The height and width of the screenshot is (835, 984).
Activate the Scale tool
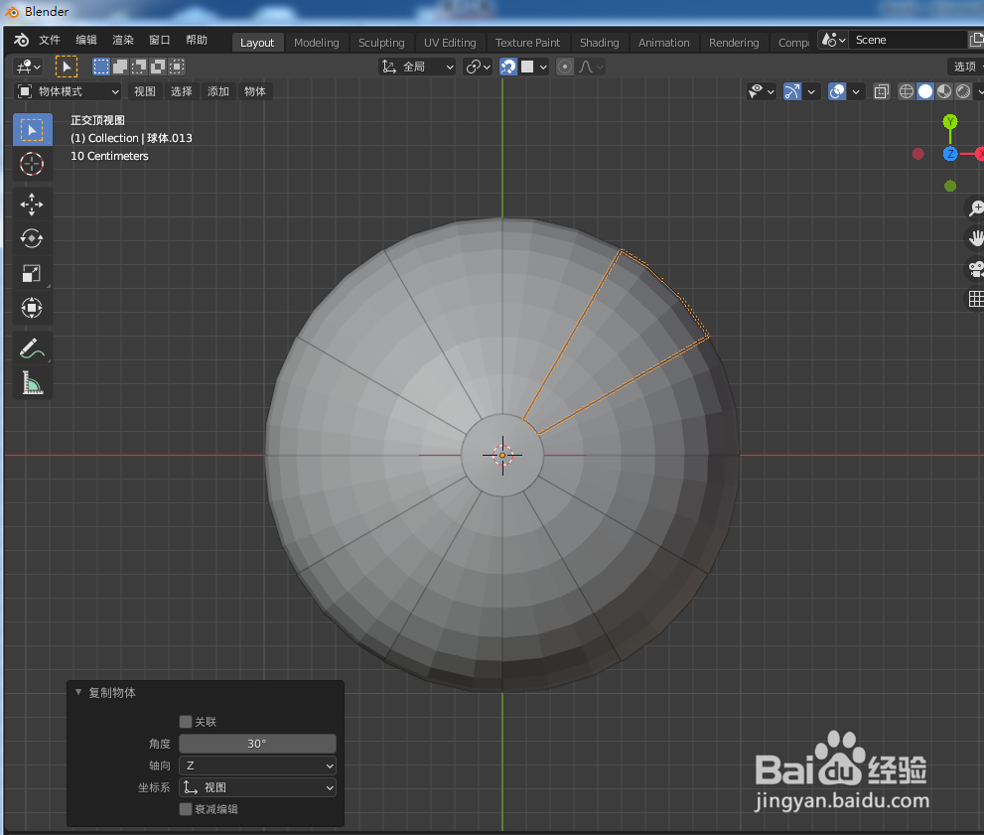[x=31, y=273]
